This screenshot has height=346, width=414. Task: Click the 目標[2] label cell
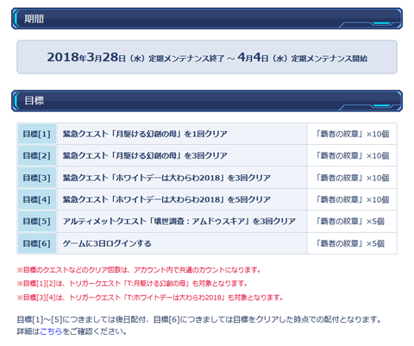pyautogui.click(x=37, y=155)
